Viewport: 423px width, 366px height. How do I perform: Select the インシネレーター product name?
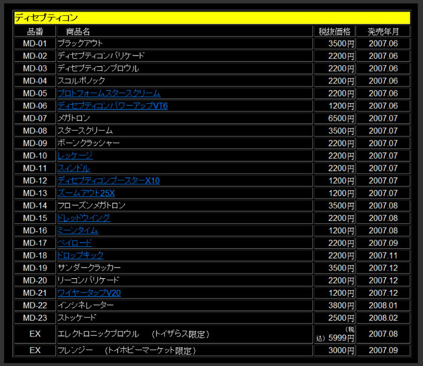(x=86, y=305)
